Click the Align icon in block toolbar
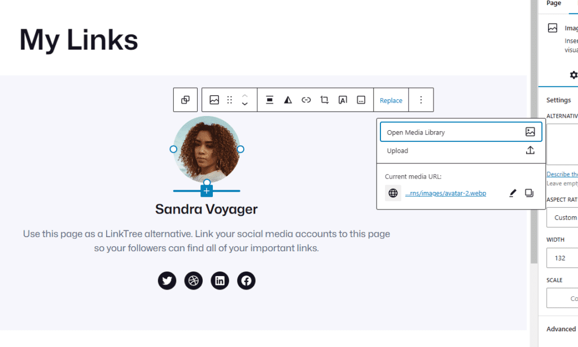The height and width of the screenshot is (347, 578). point(270,100)
